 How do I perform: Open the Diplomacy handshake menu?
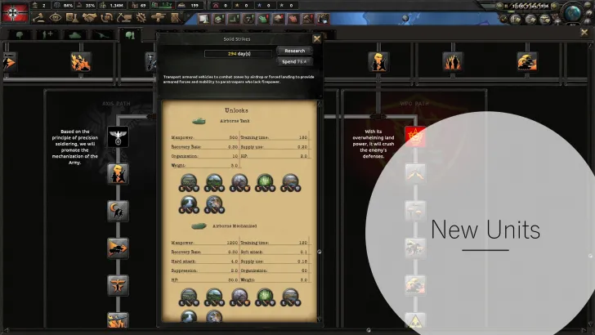tap(90, 17)
